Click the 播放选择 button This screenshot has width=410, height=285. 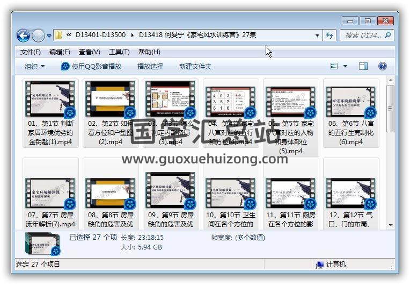150,66
